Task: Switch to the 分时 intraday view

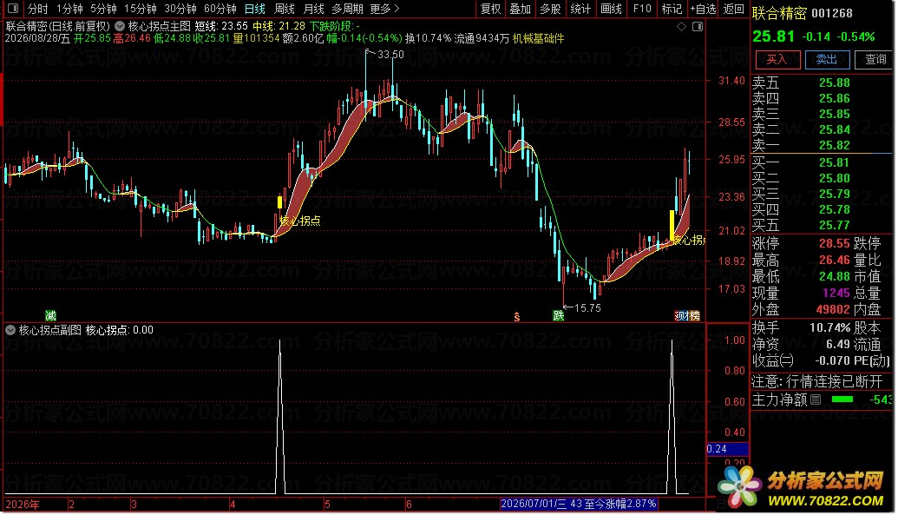Action: [x=38, y=9]
